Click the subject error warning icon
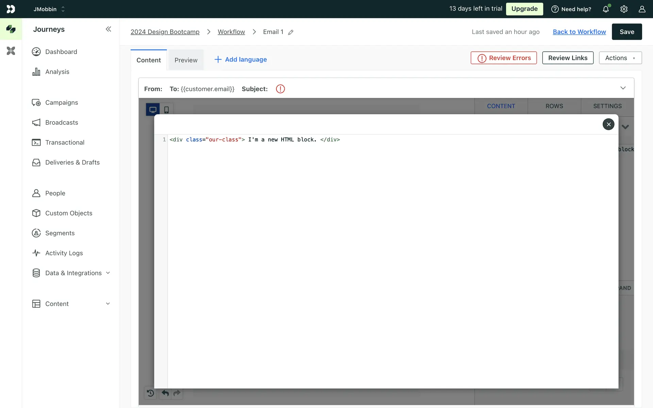Viewport: 653px width, 408px height. point(280,89)
